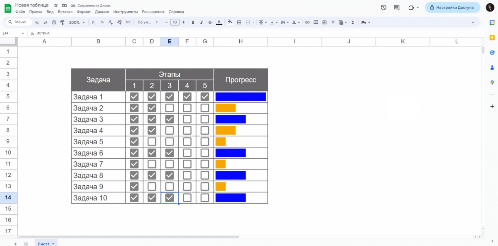
Task: Click the Настройки Доступа share button
Action: point(453,7)
